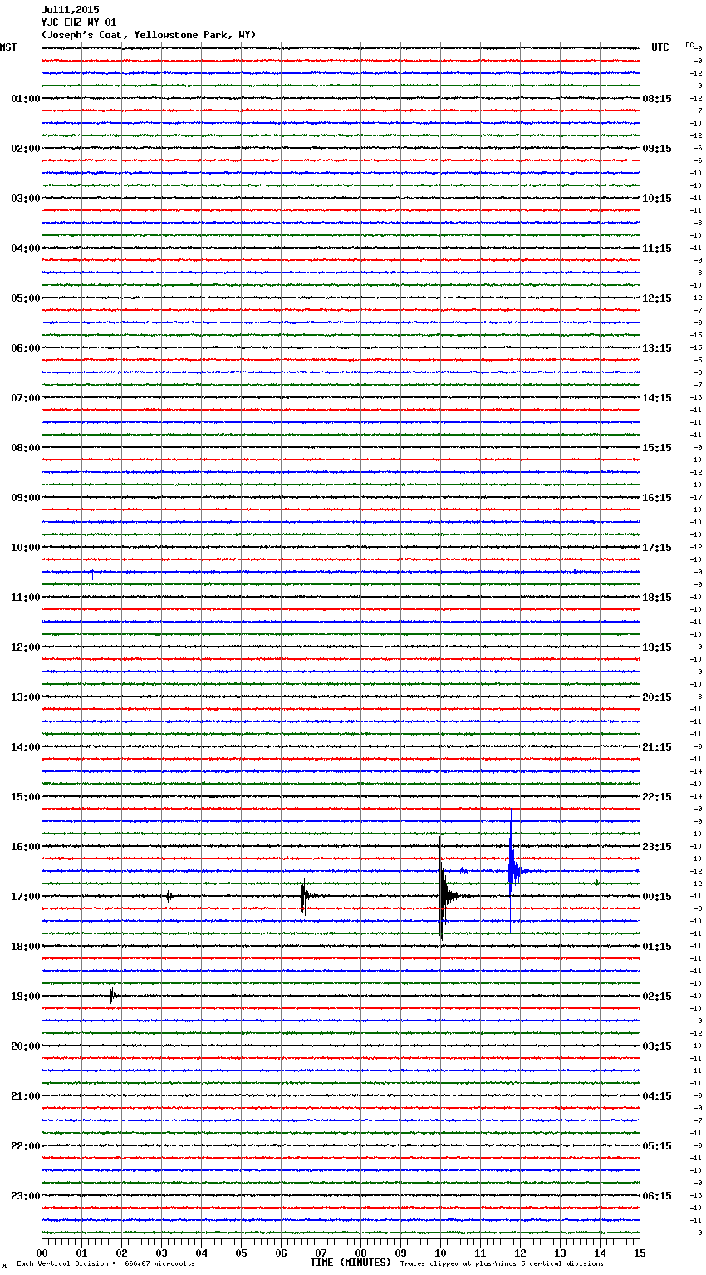Screen dimensions: 706x1275
Task: Click the 12:00 MST time label
Action: [25, 647]
